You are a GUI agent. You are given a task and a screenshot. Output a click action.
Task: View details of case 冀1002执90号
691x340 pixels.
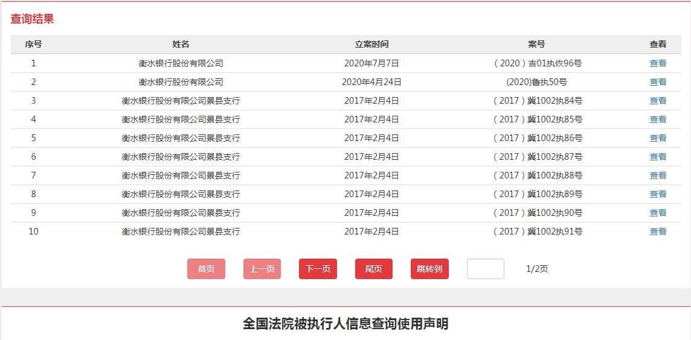658,213
